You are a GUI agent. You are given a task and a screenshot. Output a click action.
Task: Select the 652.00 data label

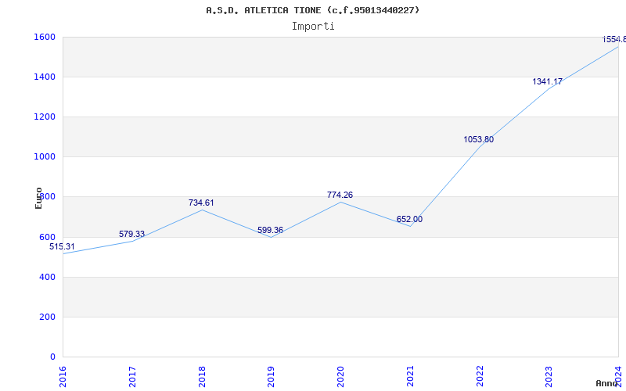click(409, 219)
